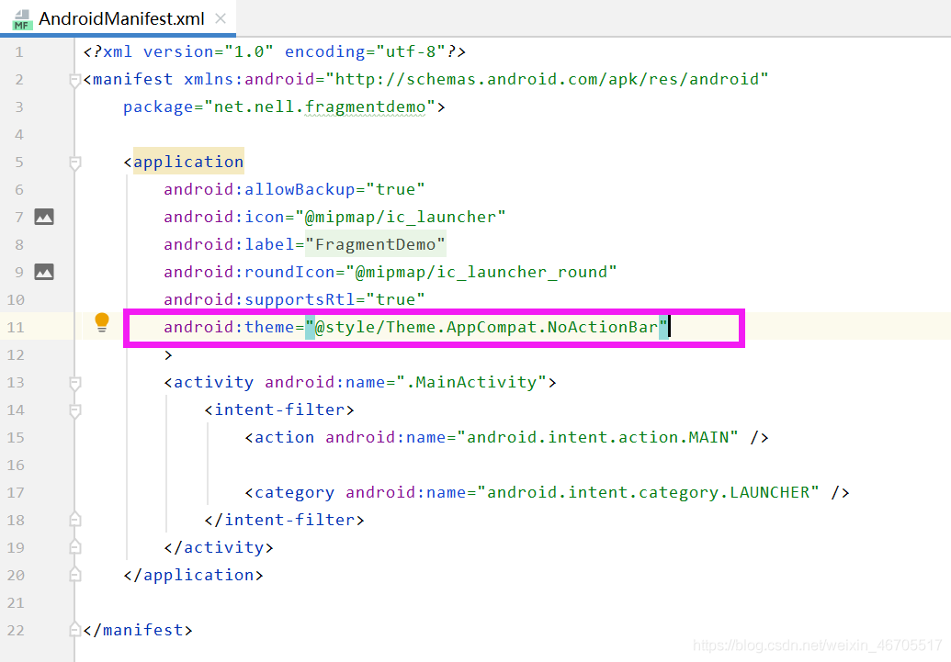Click line number 11 in gutter
This screenshot has height=662, width=951.
(16, 328)
